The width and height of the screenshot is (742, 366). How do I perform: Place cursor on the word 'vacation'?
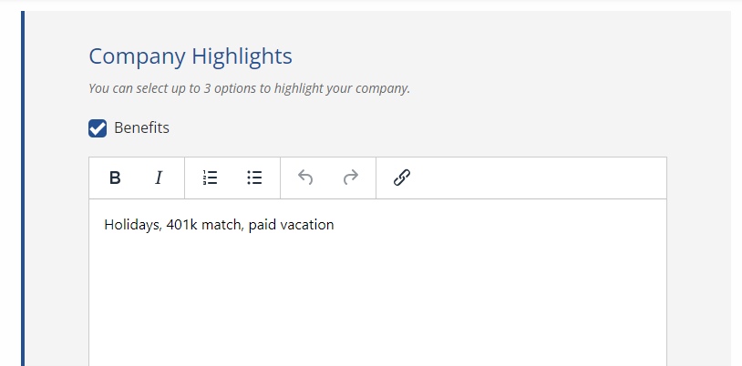[305, 225]
